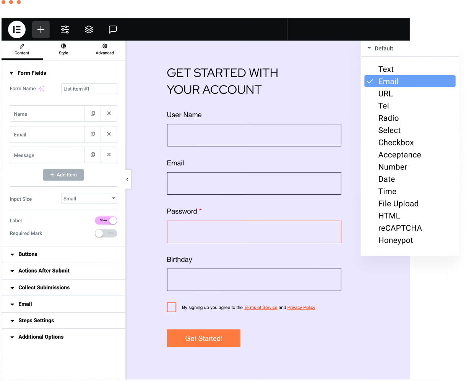This screenshot has height=381, width=474.
Task: Collapse the Default field type list
Action: (x=369, y=48)
